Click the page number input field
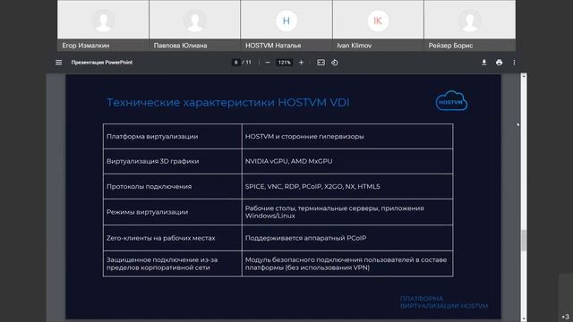The width and height of the screenshot is (573, 322). point(235,63)
